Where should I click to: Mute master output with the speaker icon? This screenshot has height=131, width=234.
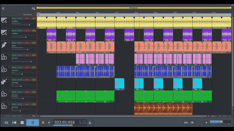[x=206, y=123]
